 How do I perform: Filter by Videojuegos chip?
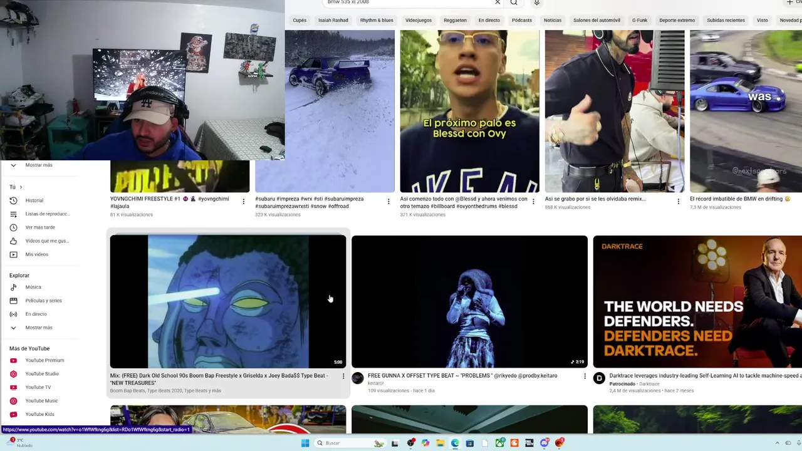(419, 20)
